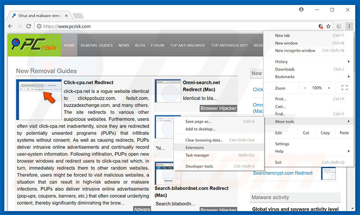Click the blocked content shield icon
The height and width of the screenshot is (215, 360).
coord(321,26)
